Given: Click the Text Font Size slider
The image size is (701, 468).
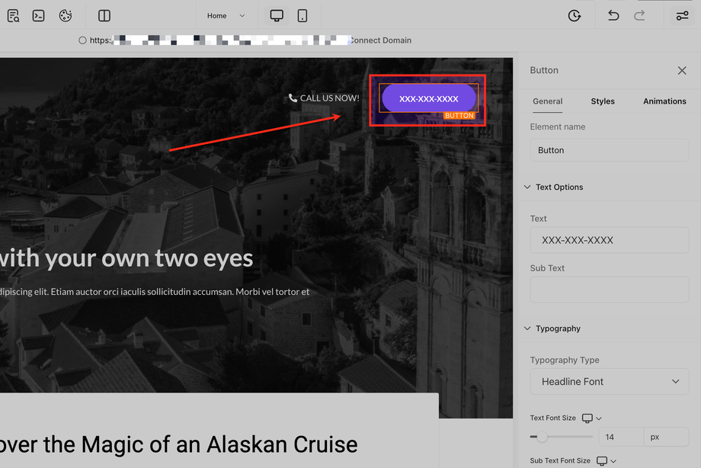Looking at the screenshot, I should click(562, 438).
